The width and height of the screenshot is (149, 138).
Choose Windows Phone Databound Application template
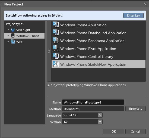99,33
